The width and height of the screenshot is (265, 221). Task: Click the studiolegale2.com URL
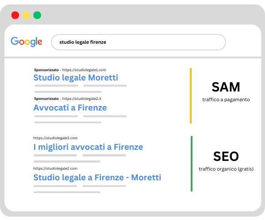coord(55,168)
